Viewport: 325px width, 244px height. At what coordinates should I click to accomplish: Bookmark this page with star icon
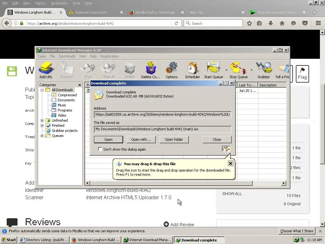click(249, 23)
